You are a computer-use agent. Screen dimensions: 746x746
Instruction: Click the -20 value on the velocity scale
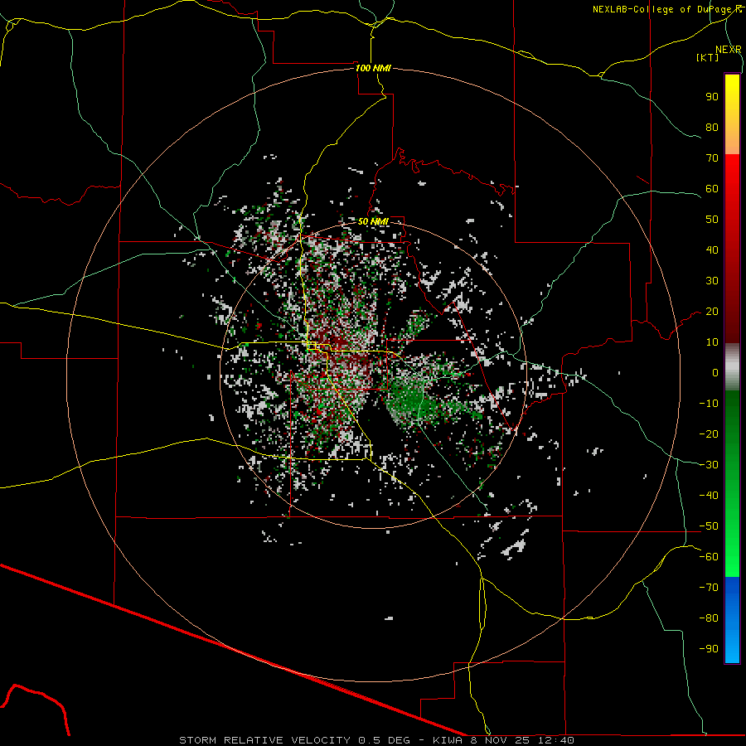(709, 434)
